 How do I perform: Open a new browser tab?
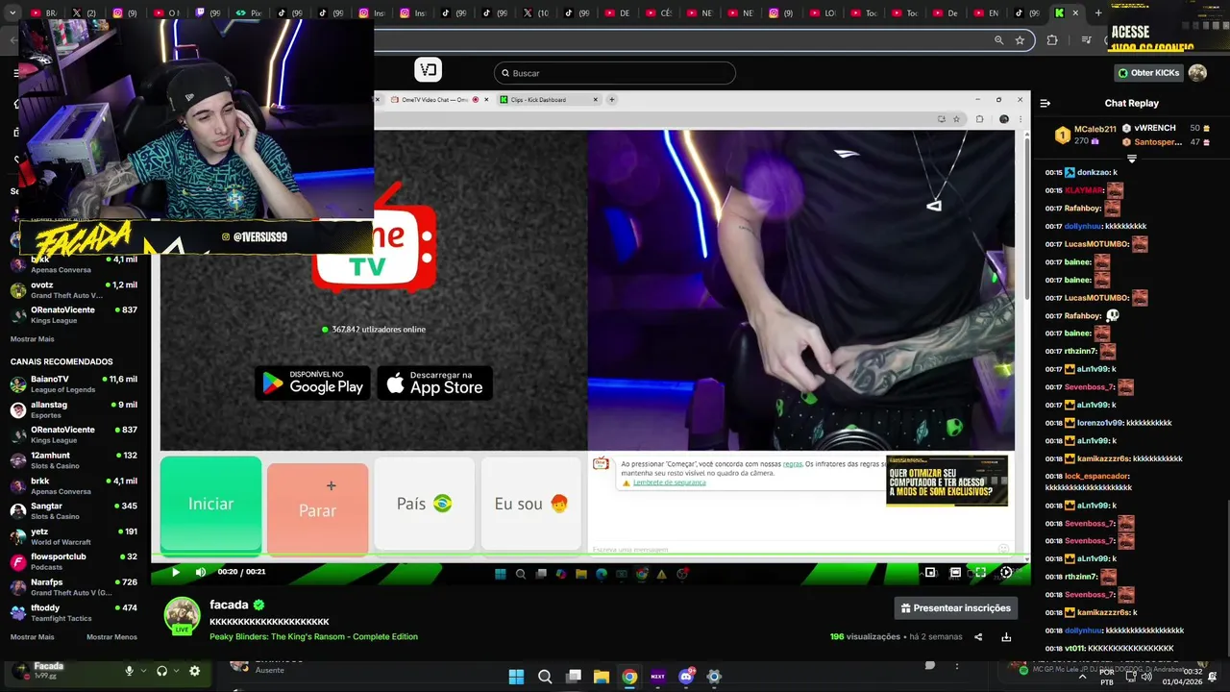pyautogui.click(x=1098, y=13)
